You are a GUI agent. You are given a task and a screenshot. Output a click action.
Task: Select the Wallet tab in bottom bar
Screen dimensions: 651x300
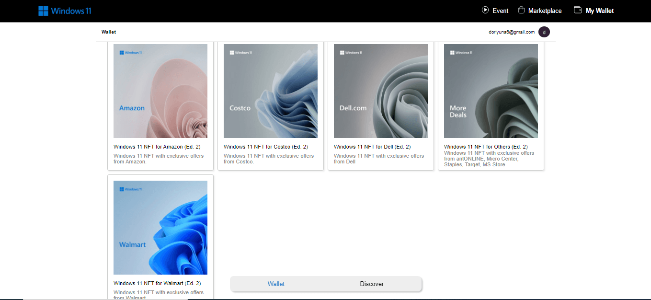click(276, 284)
